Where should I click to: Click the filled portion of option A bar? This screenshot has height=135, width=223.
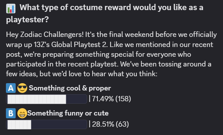pyautogui.click(x=37, y=99)
